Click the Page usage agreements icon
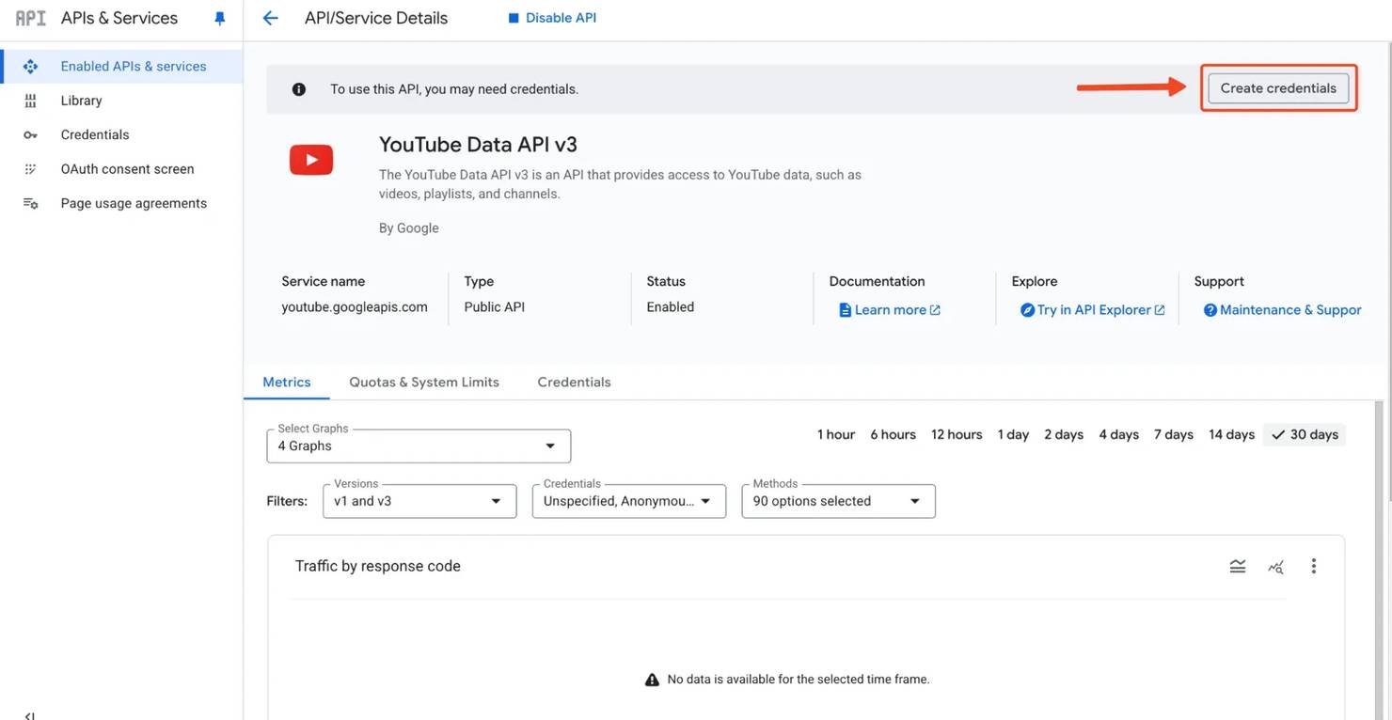Viewport: 1392px width, 720px height. [30, 204]
